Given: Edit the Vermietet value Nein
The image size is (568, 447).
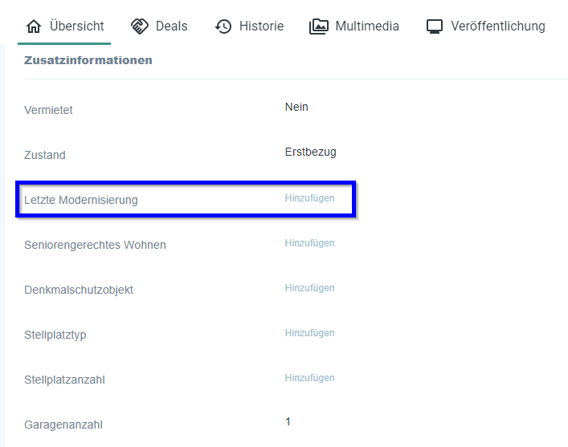Looking at the screenshot, I should tap(296, 108).
